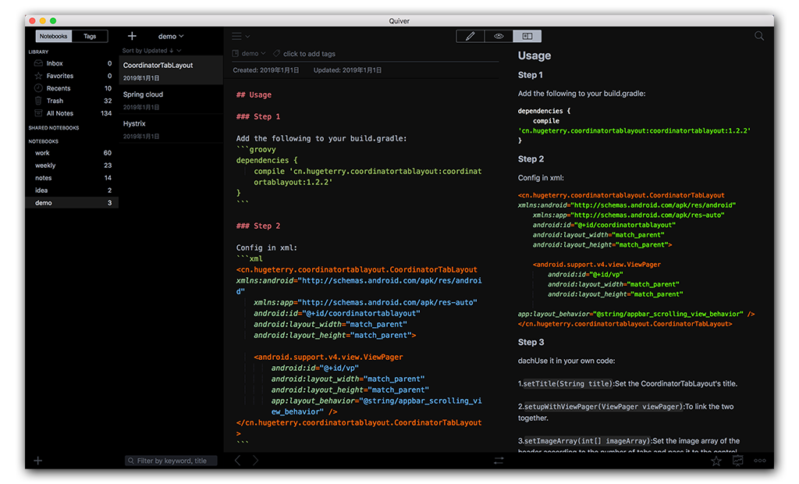
Task: Click the tag icon beside add tags
Action: 277,53
